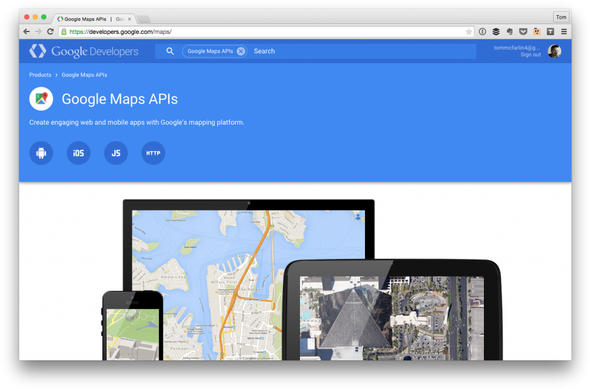This screenshot has height=389, width=590.
Task: Open the HTTP platform page
Action: click(153, 153)
